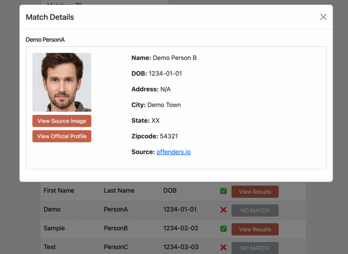Click the matched person's profile photo
Image resolution: width=348 pixels, height=254 pixels.
coord(62,82)
